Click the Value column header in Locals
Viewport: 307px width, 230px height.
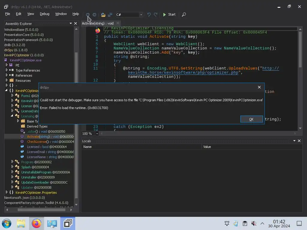click(x=252, y=147)
